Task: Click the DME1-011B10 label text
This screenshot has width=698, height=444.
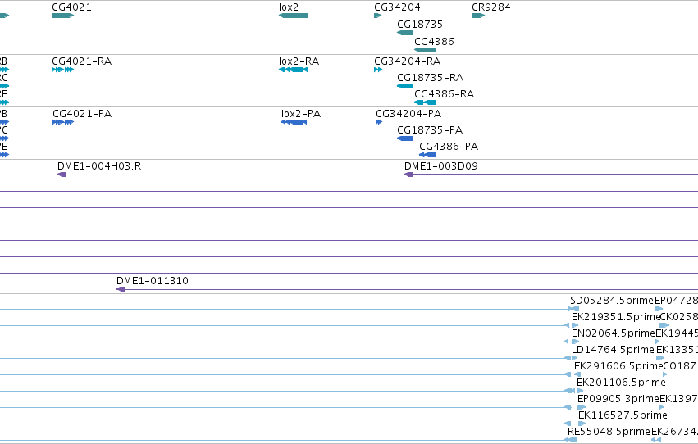Action: [x=153, y=280]
